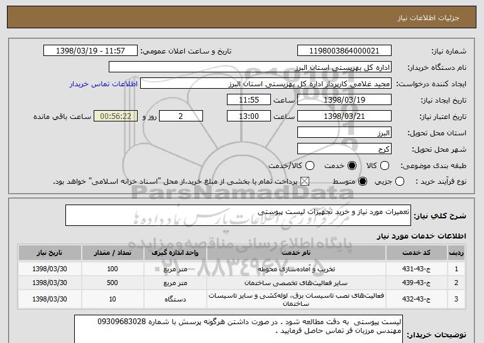Click the remaining days field showing 2
This screenshot has width=484, height=343.
point(181,116)
